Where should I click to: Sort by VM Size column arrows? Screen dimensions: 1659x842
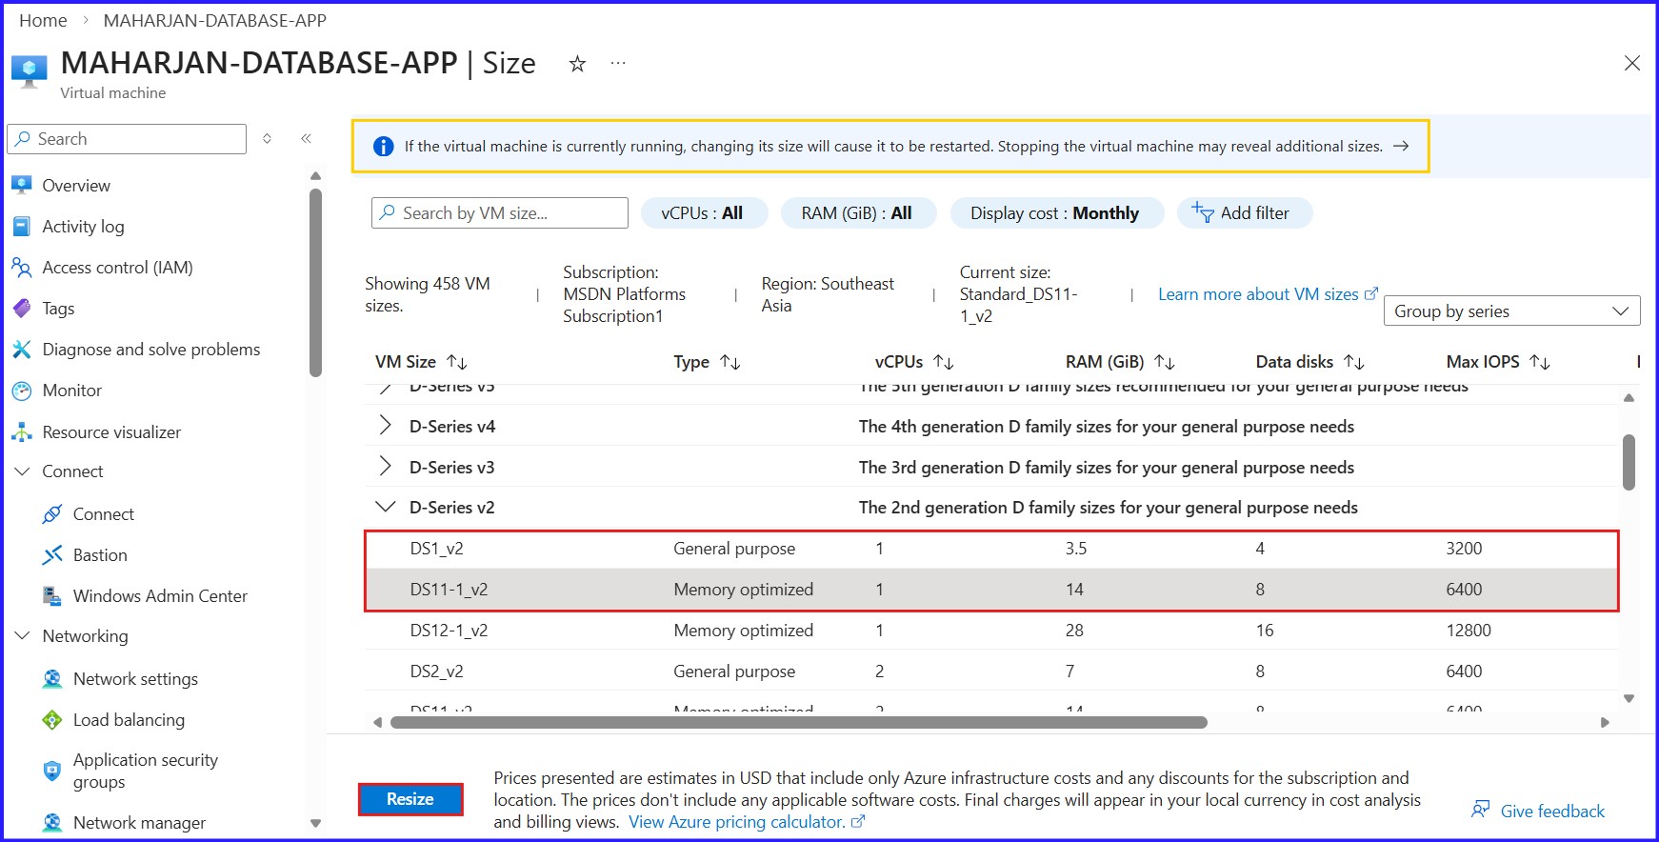pyautogui.click(x=457, y=362)
